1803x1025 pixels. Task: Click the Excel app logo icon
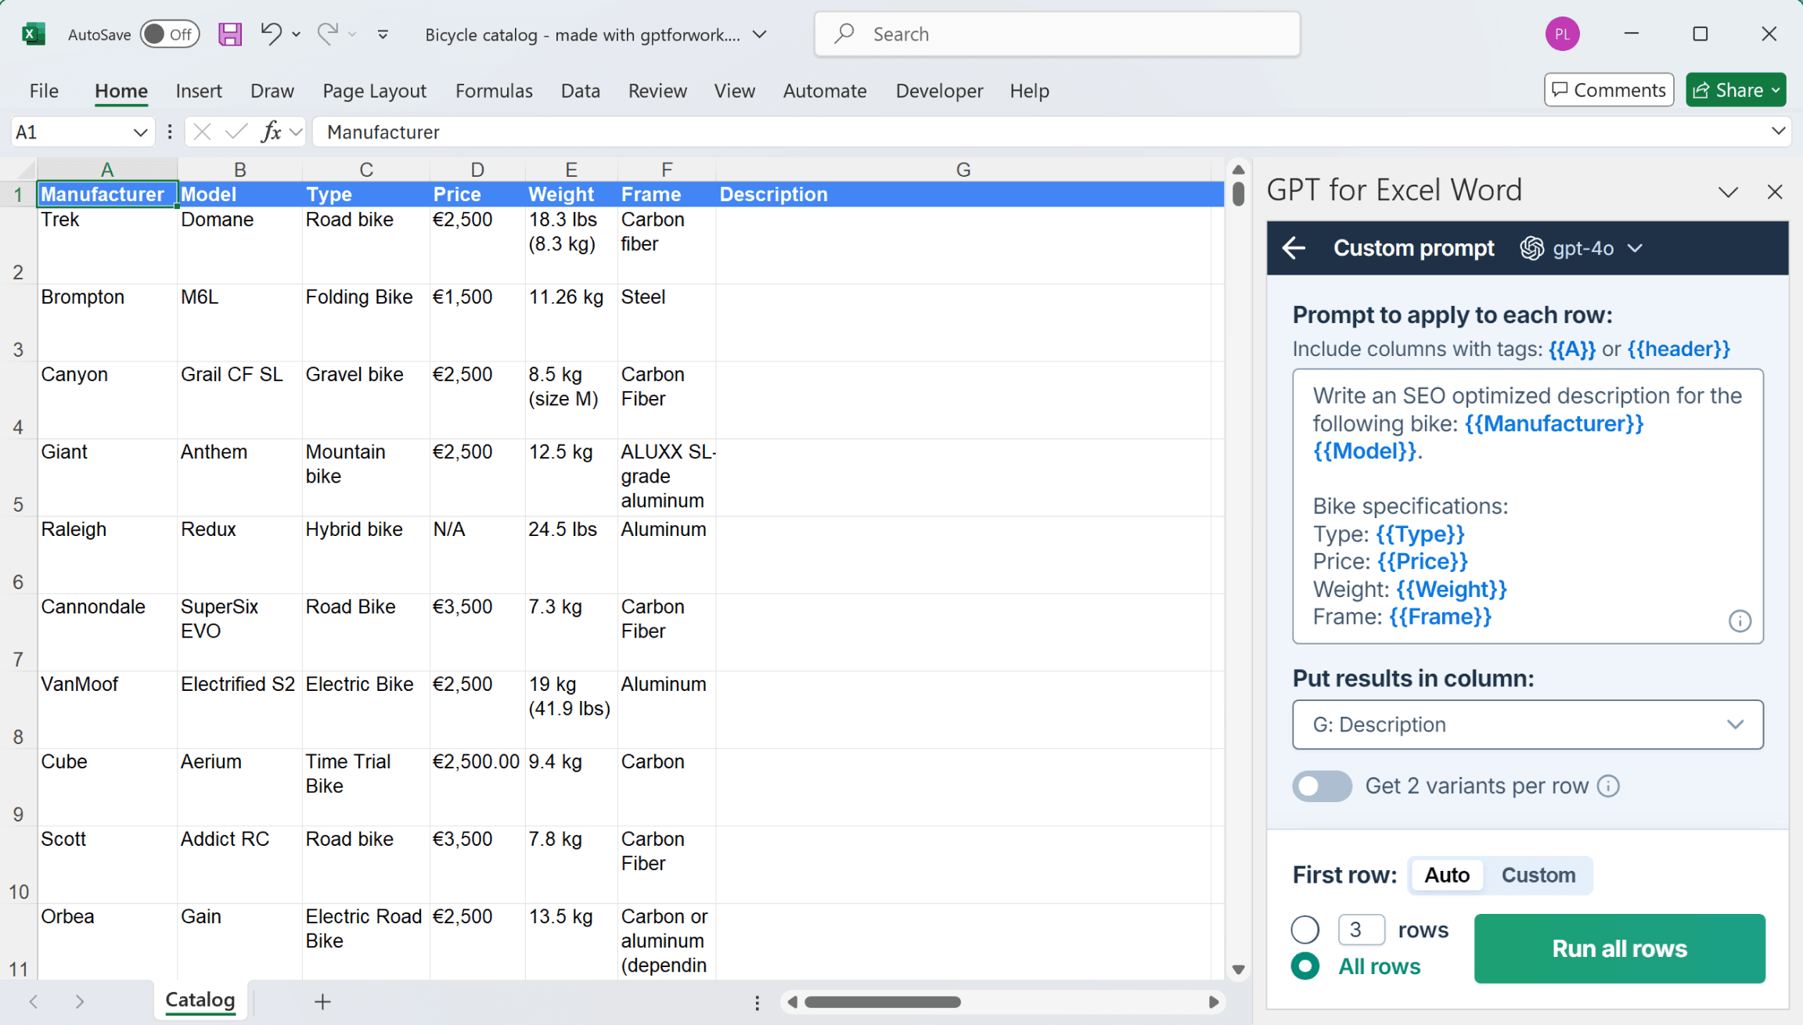coord(33,34)
